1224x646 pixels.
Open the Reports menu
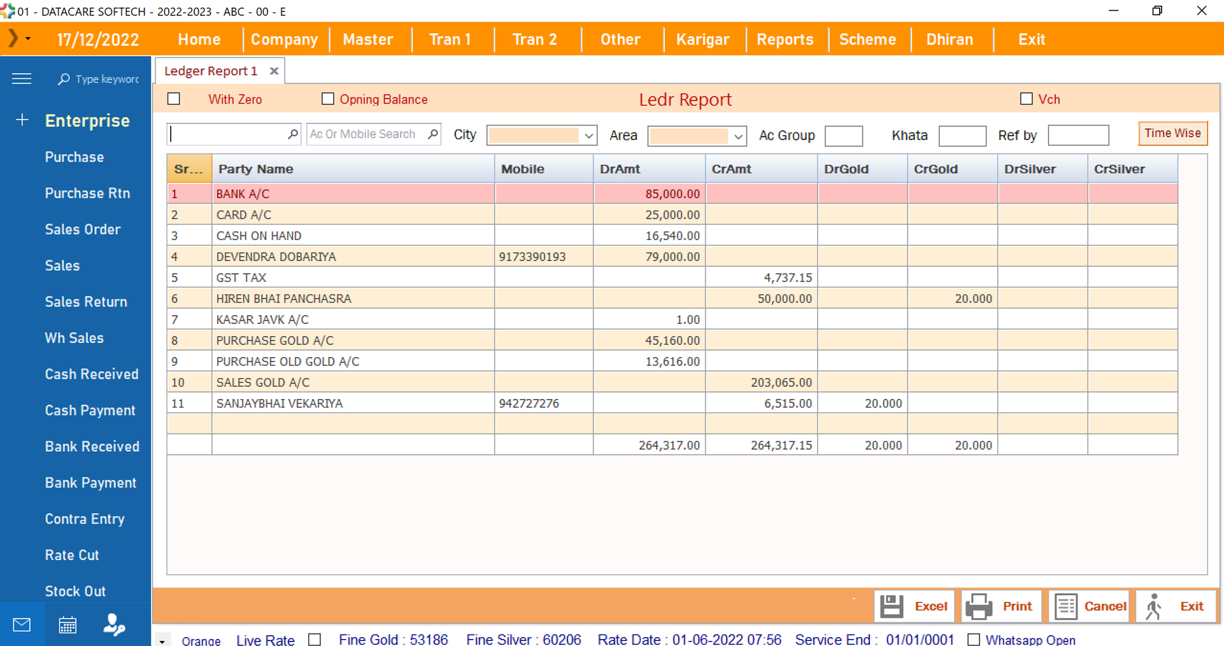[x=785, y=39]
